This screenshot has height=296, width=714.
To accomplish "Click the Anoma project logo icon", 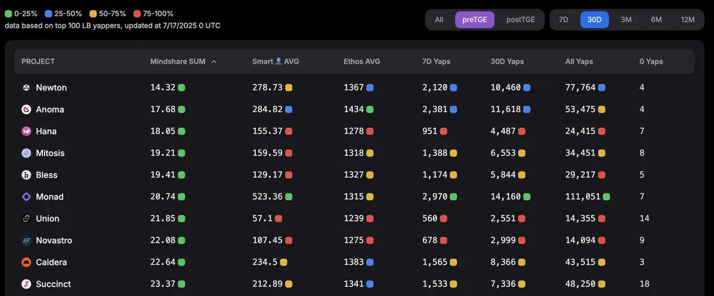I will tap(26, 109).
